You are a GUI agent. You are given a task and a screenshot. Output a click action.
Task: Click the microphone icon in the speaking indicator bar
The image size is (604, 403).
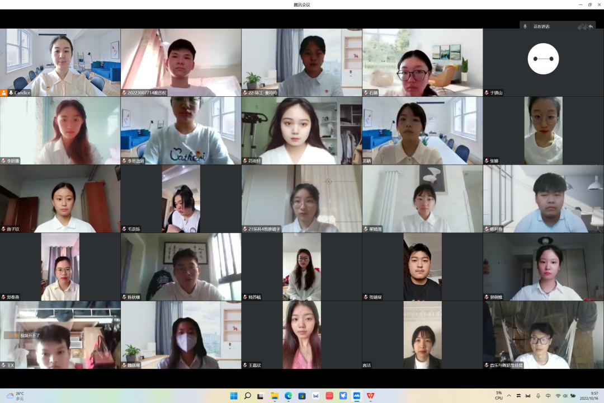point(525,26)
